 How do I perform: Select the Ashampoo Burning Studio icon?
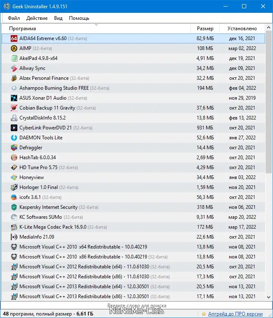pyautogui.click(x=14, y=88)
